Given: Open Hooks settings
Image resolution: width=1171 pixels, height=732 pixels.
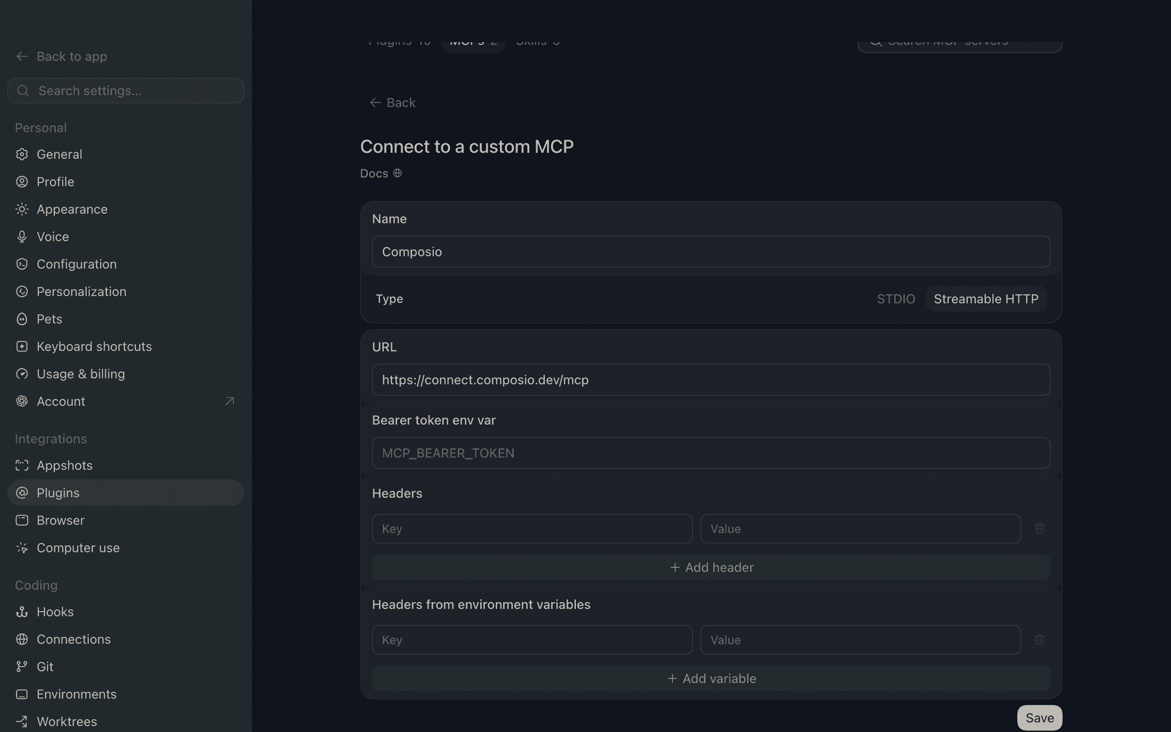Looking at the screenshot, I should coord(125,612).
